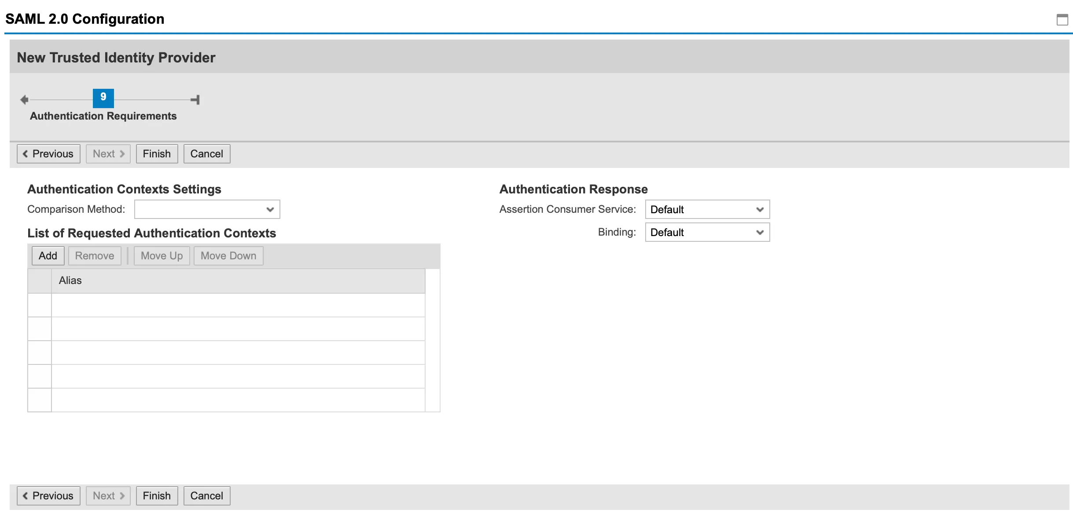1073x524 pixels.
Task: Click the Move Up toolbar button
Action: (x=162, y=256)
